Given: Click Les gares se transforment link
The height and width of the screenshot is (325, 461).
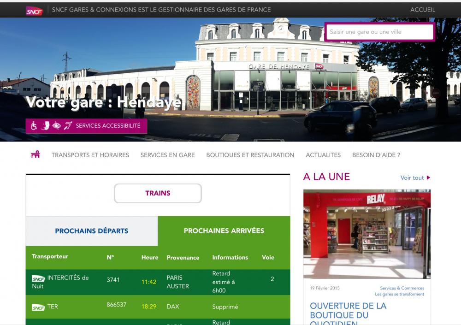Looking at the screenshot, I should coord(399,294).
